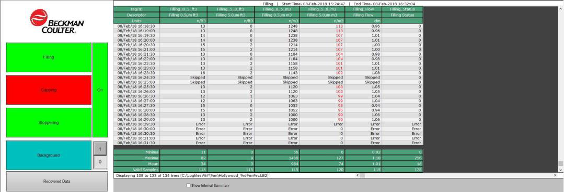This screenshot has height=192, width=564.
Task: Click the vertical scrollbar thumb
Action: 560,163
